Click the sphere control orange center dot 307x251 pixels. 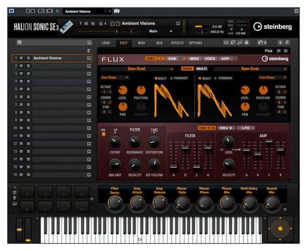click(x=280, y=228)
